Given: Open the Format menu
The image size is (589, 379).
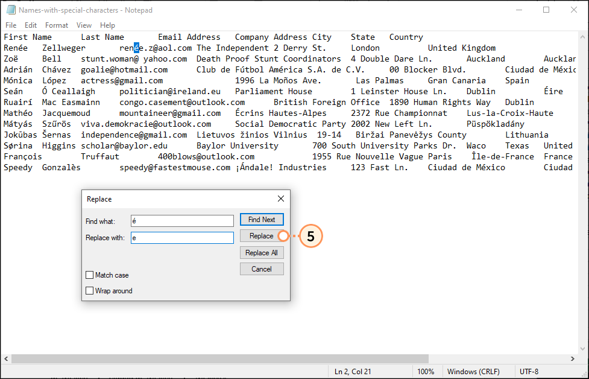Looking at the screenshot, I should (57, 25).
